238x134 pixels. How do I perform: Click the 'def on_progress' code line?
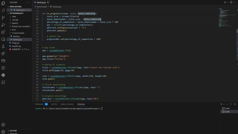70,13
